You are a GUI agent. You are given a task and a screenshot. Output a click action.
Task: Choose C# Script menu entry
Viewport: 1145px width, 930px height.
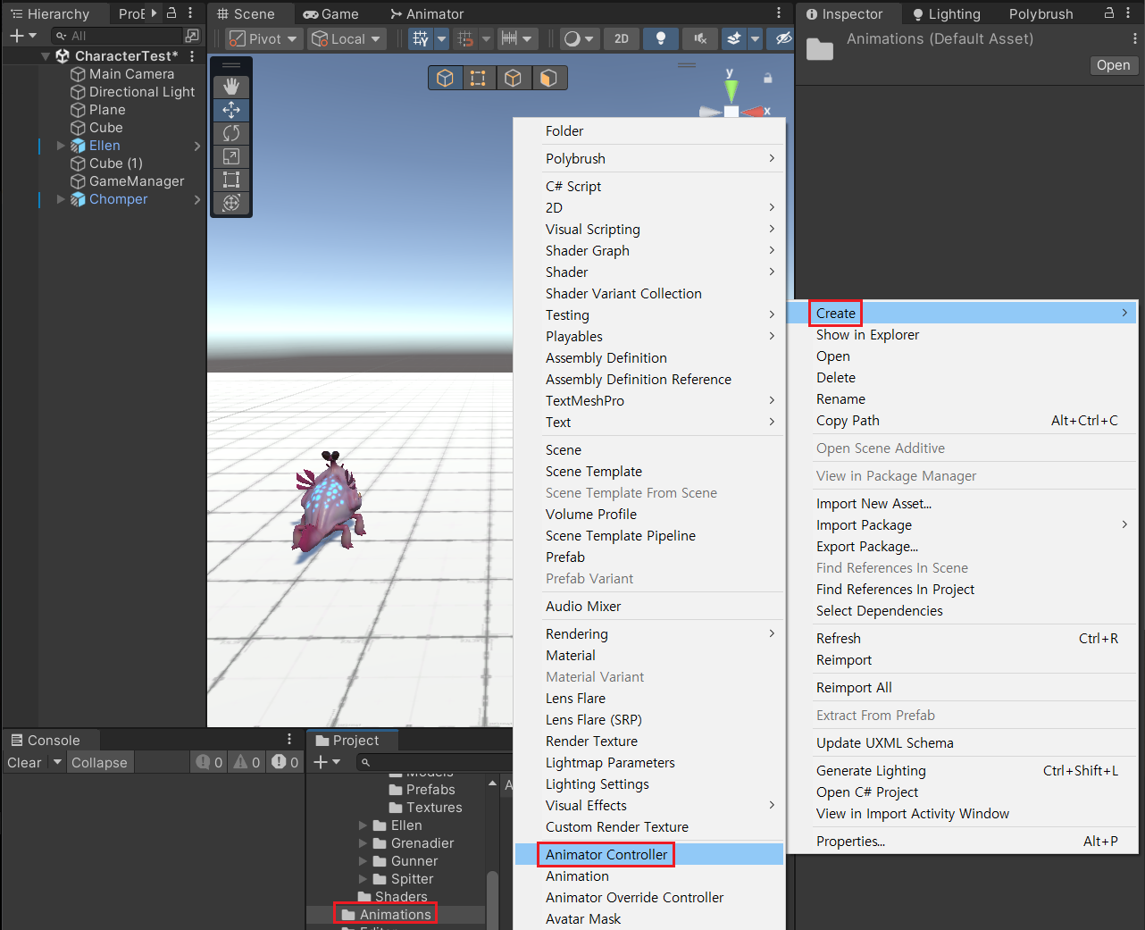[x=650, y=187]
